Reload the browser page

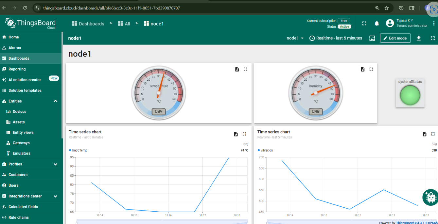(25, 8)
